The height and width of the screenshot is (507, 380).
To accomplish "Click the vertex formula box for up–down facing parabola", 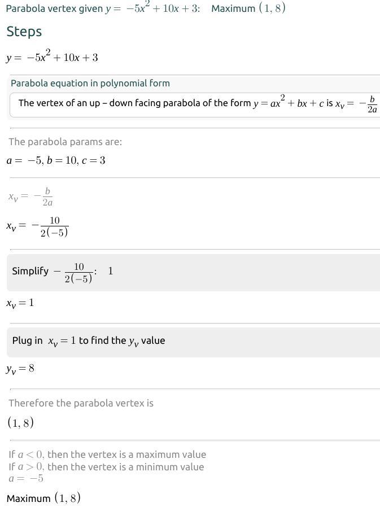I will tap(195, 104).
